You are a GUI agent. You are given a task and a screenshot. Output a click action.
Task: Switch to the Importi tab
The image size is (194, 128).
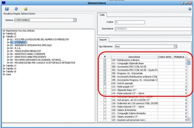point(103,40)
